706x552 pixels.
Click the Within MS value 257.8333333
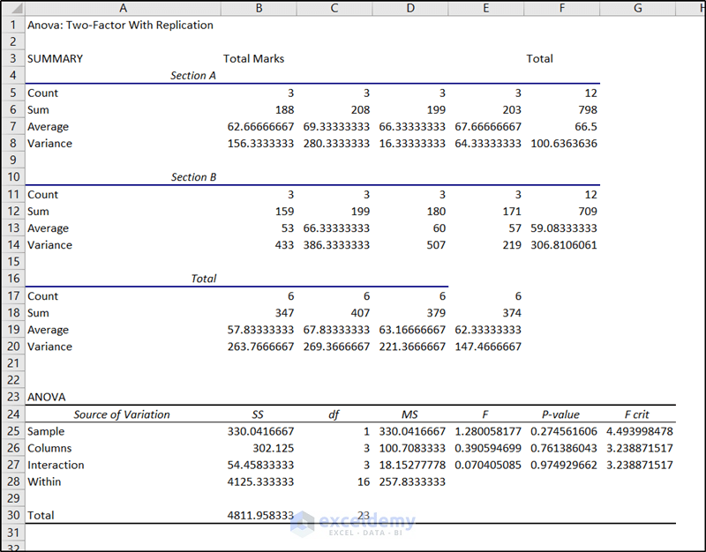[412, 481]
